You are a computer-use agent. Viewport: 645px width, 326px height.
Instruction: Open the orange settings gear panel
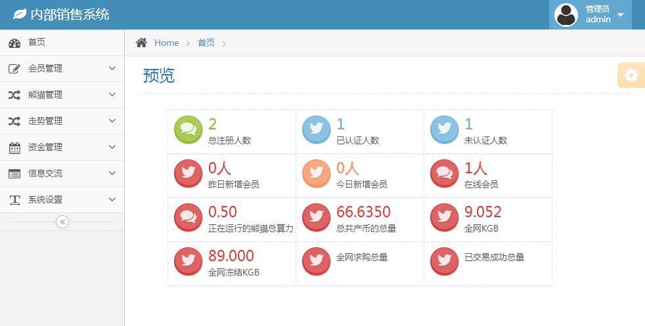tap(631, 75)
